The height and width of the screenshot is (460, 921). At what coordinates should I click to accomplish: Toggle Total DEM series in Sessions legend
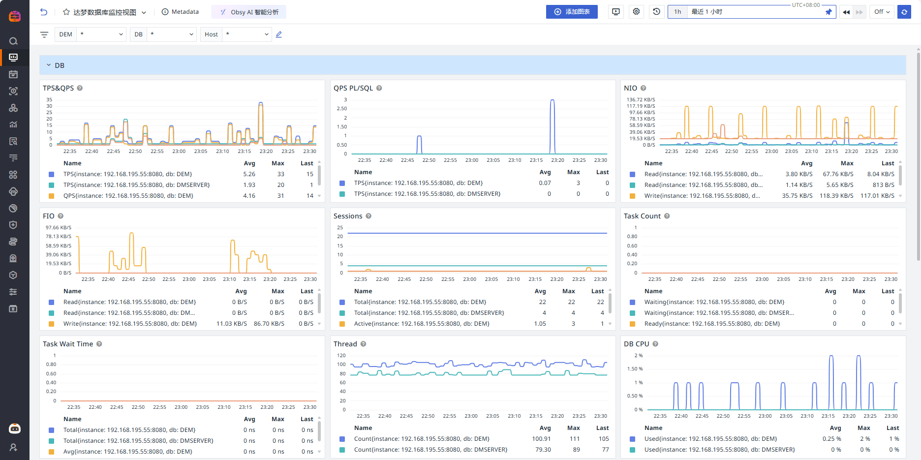(x=420, y=302)
